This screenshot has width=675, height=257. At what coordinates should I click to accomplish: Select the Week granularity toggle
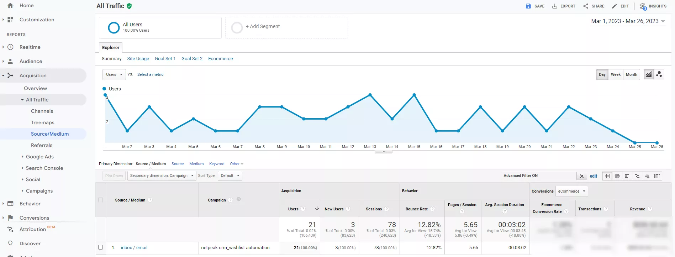[616, 74]
